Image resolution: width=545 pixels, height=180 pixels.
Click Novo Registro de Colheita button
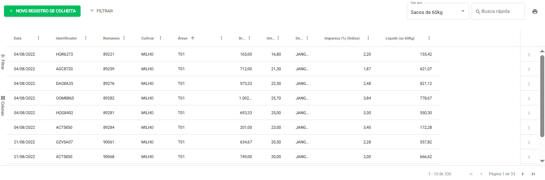[x=42, y=11]
